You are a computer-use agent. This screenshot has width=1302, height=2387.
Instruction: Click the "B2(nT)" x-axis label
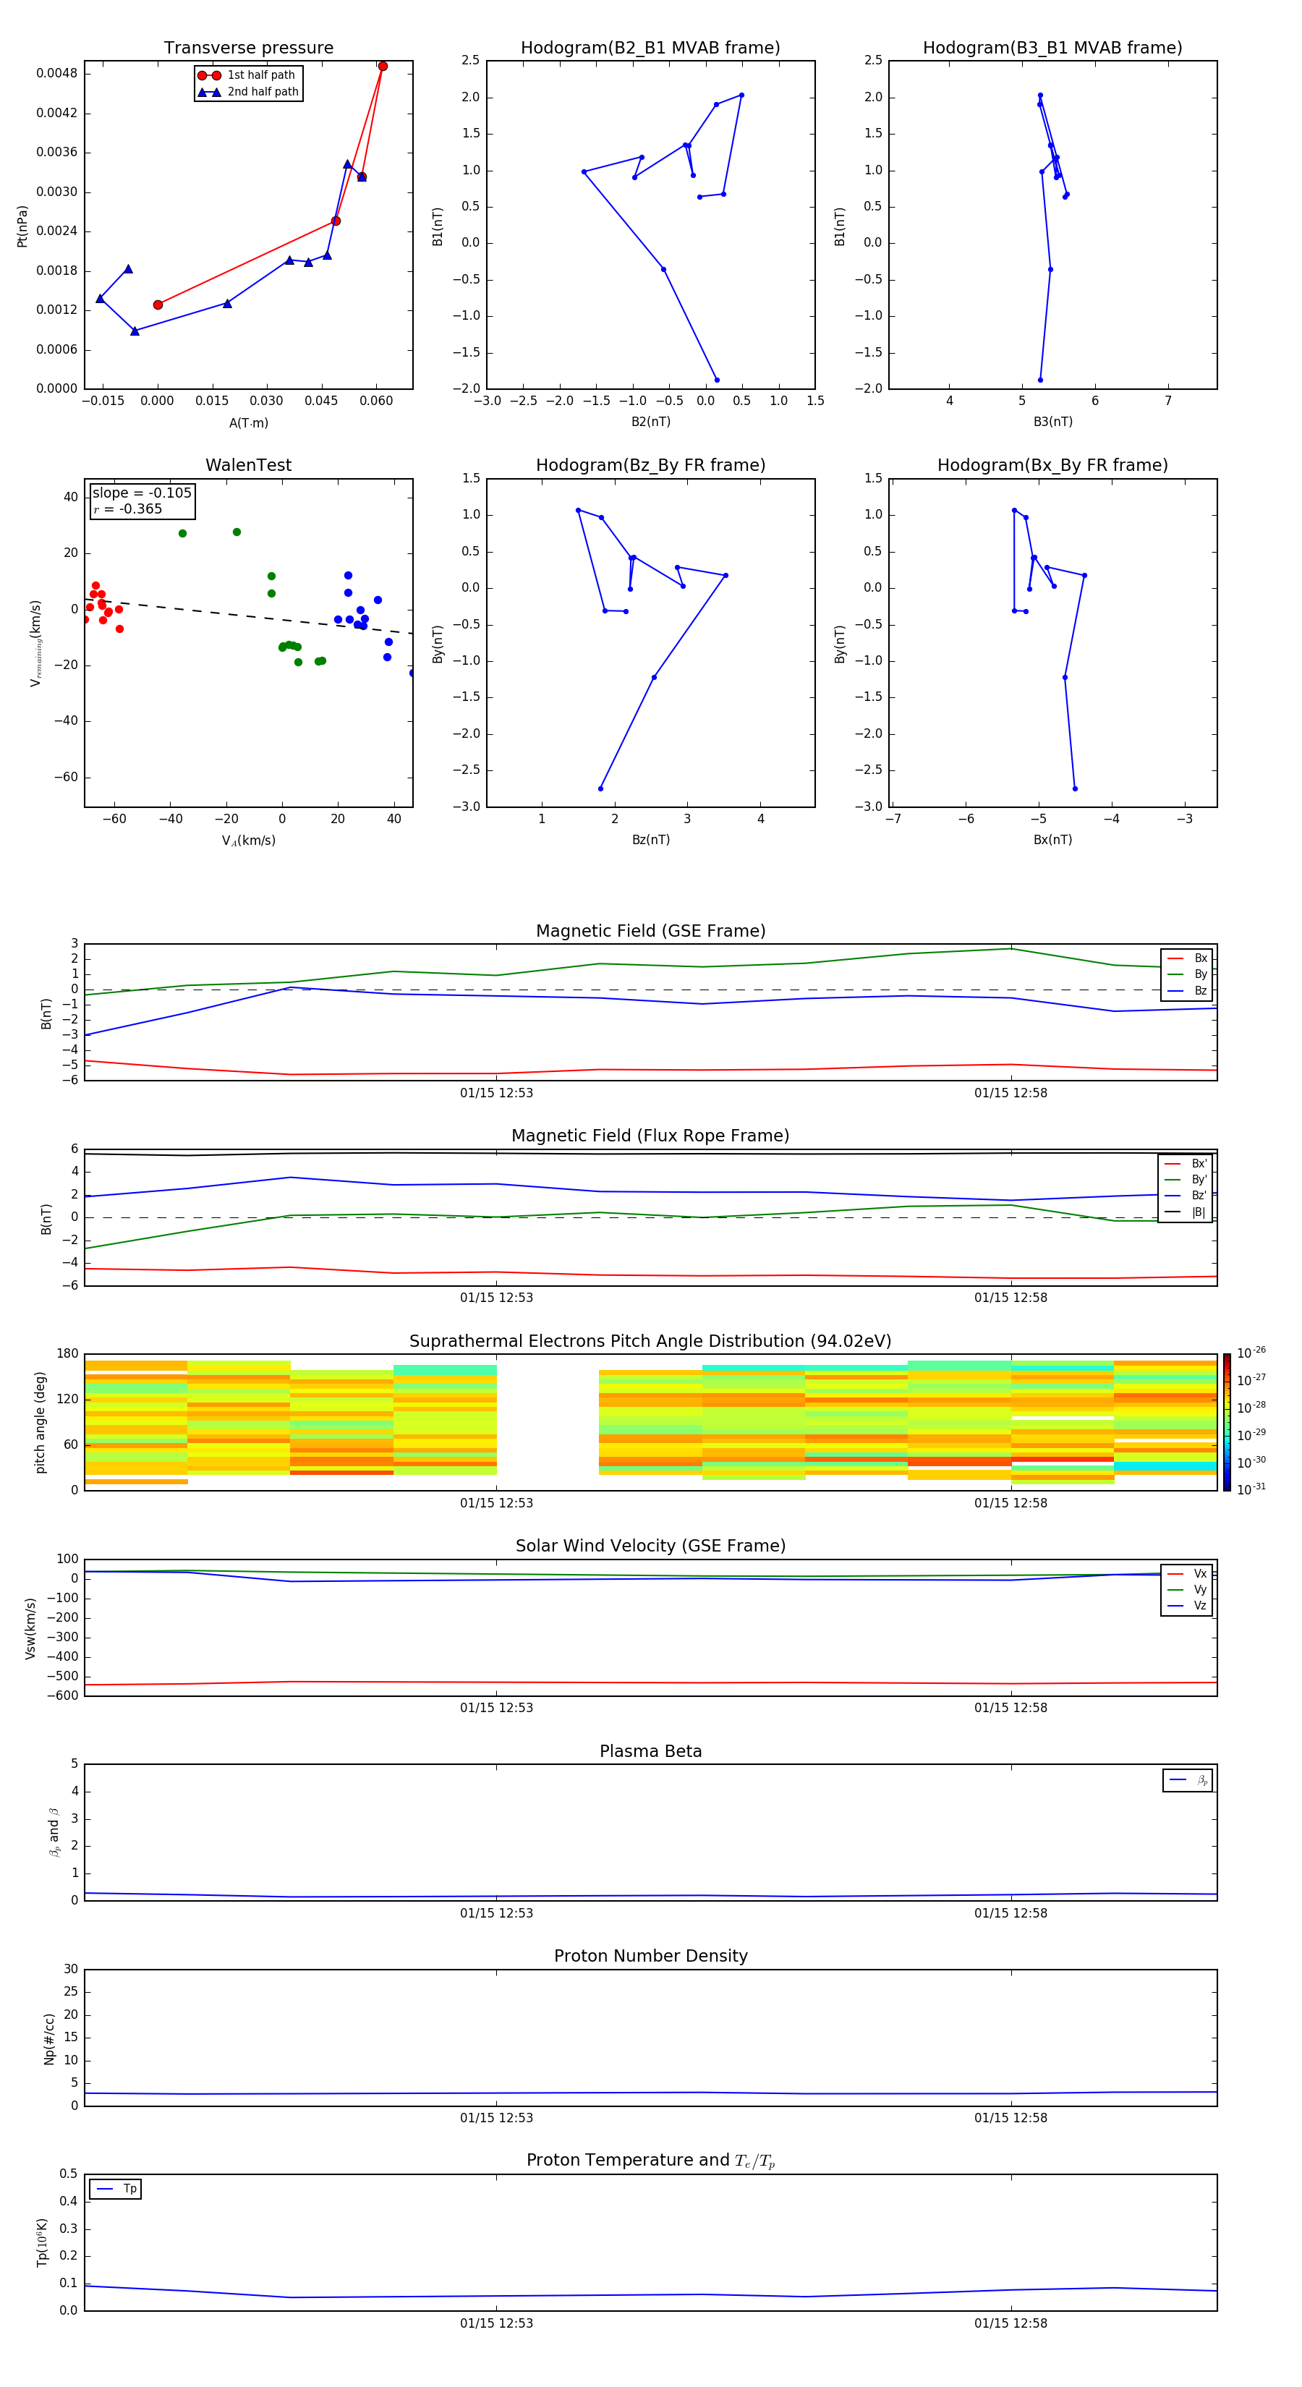click(x=650, y=422)
